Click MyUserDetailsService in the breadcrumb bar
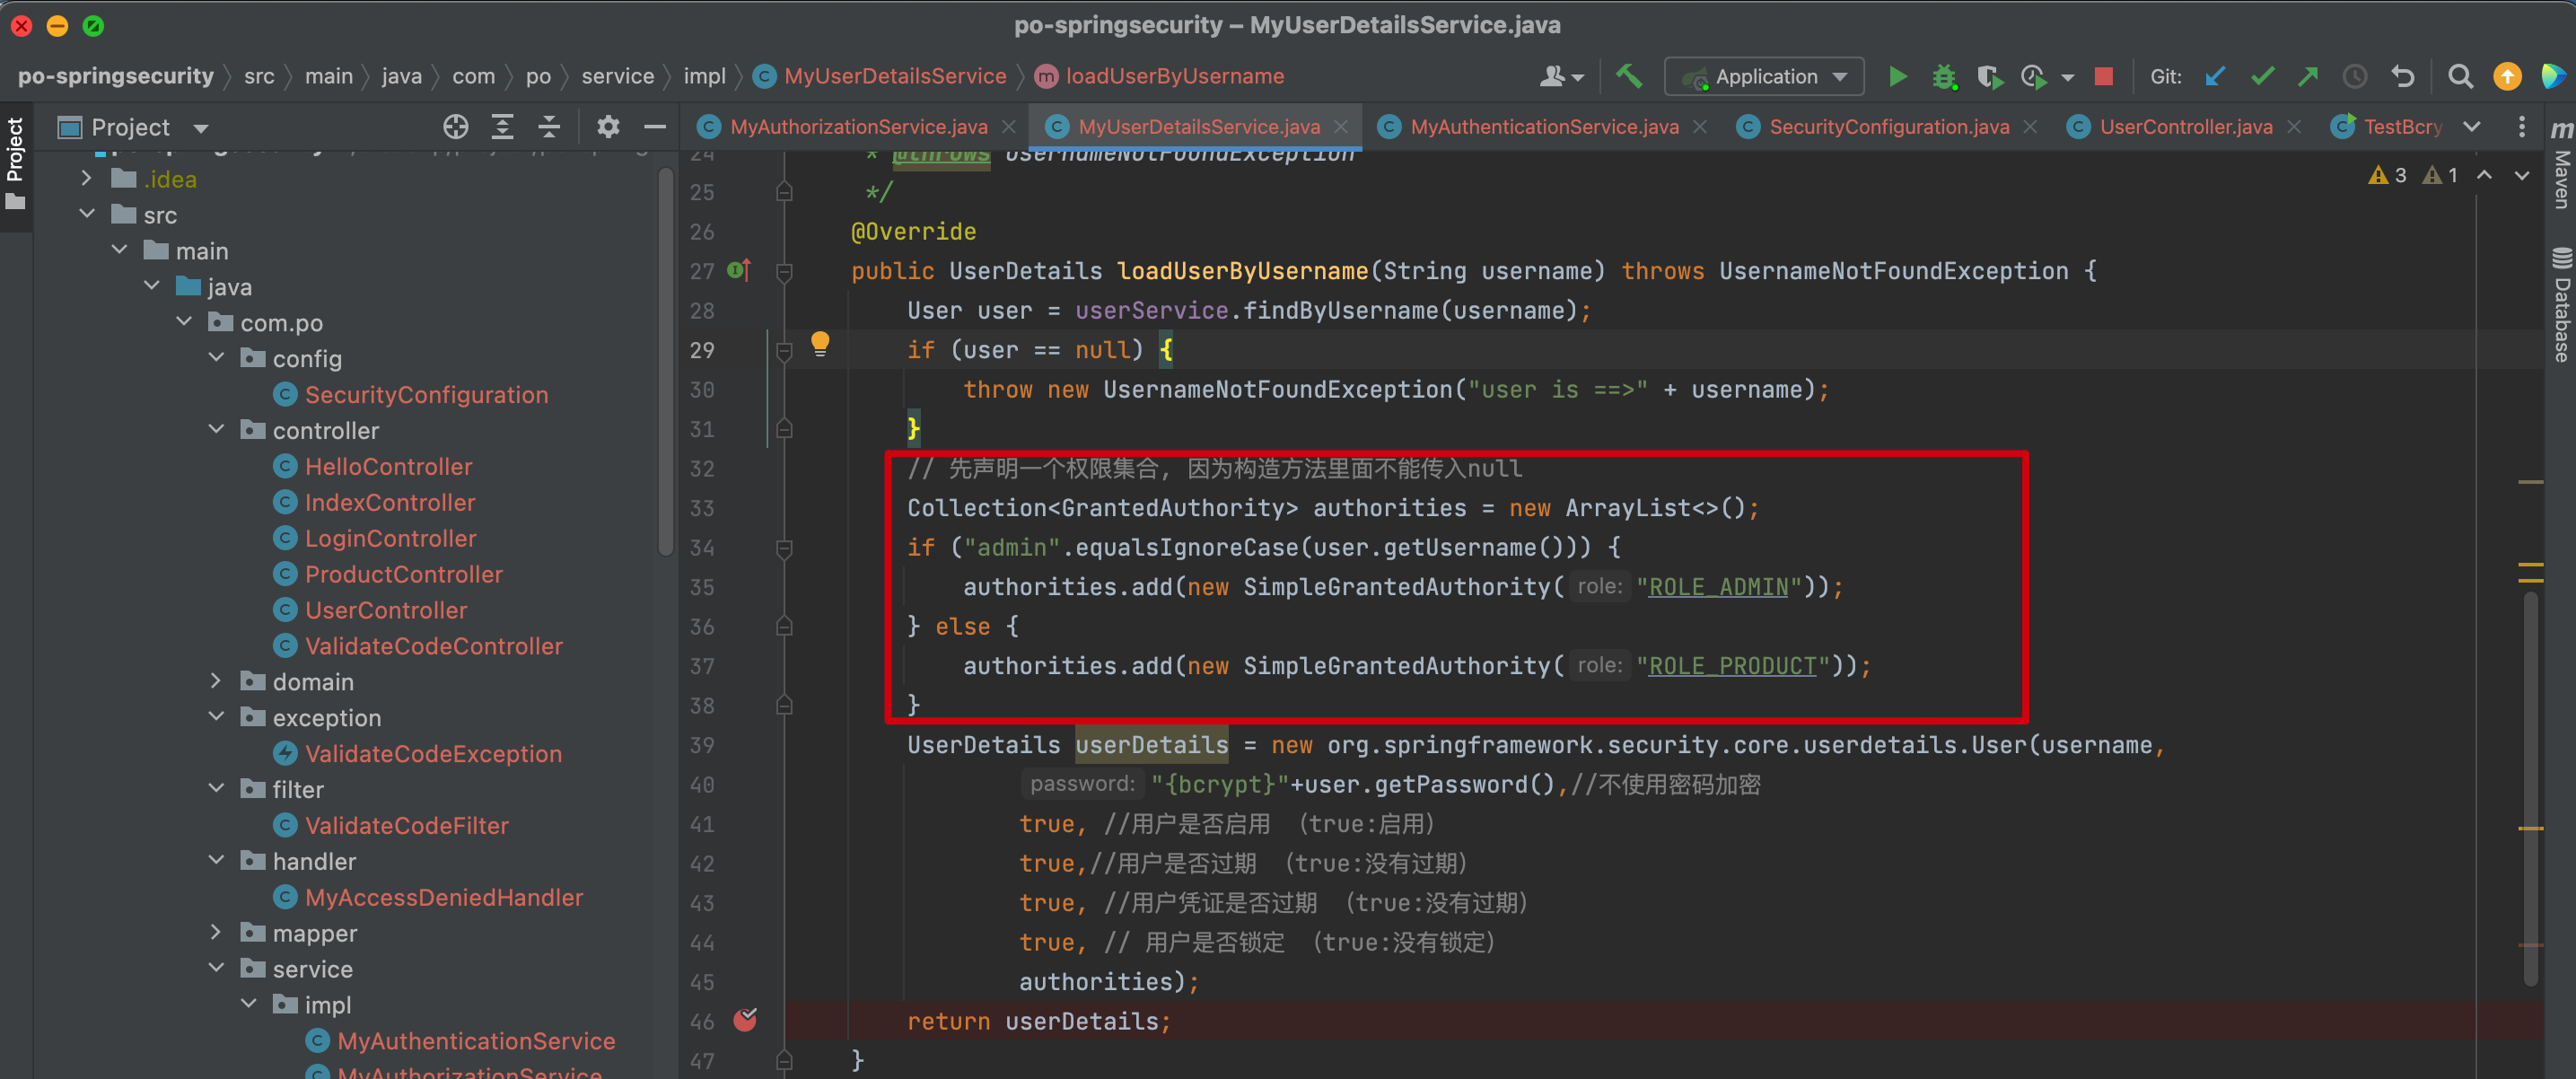 click(x=894, y=76)
